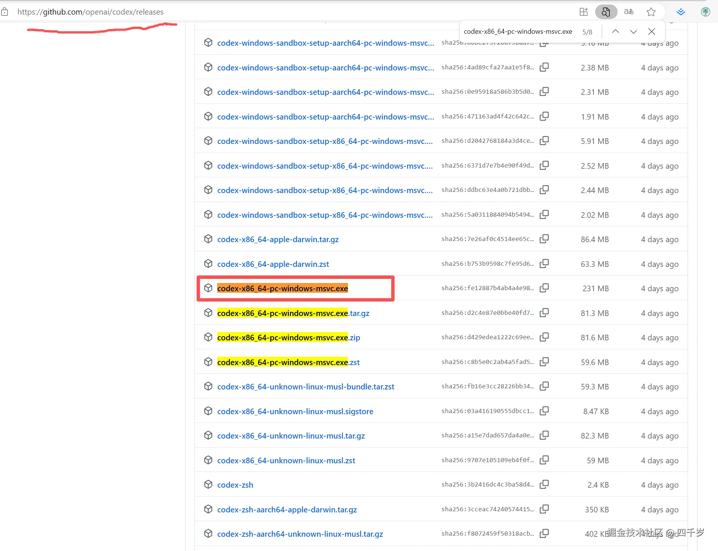Viewport: 718px width, 551px height.
Task: Open the blue downloads extension icon
Action: coord(681,12)
